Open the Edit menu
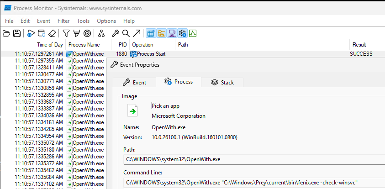The image size is (385, 189). click(x=25, y=21)
